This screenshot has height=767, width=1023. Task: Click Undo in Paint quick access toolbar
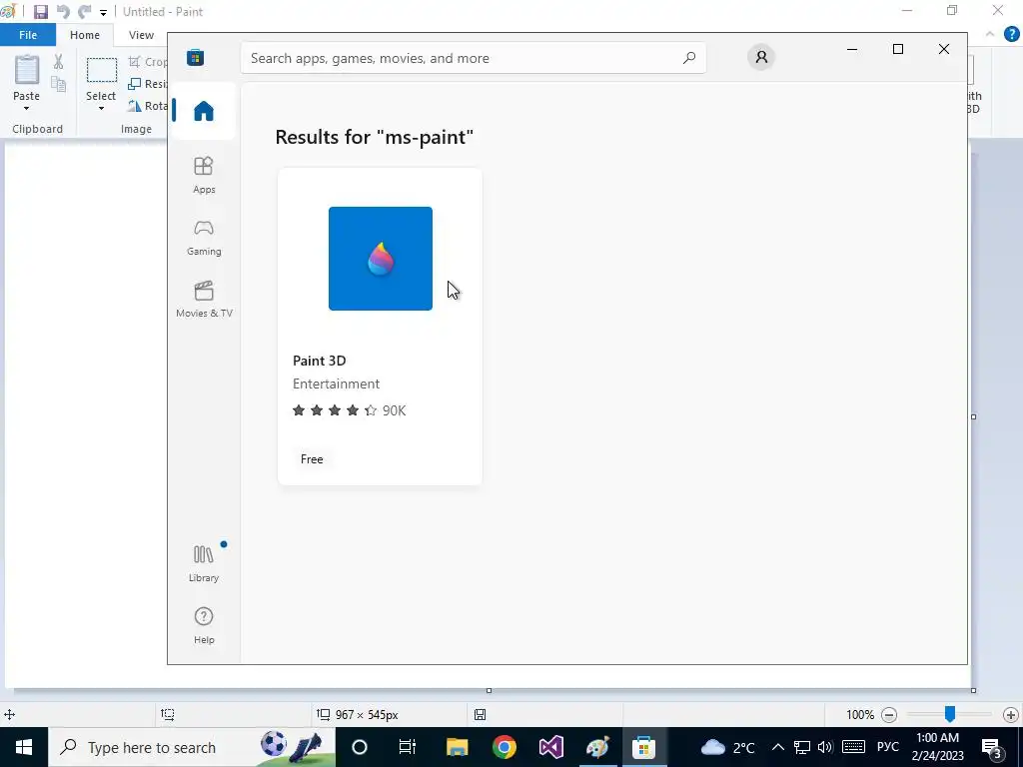[63, 12]
